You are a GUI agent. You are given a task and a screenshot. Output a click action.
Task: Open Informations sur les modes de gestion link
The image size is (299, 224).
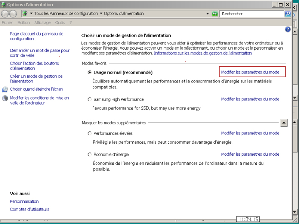click(203, 53)
